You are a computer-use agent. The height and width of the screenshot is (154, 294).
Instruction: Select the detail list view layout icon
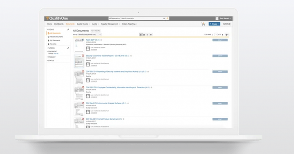pos(141,35)
